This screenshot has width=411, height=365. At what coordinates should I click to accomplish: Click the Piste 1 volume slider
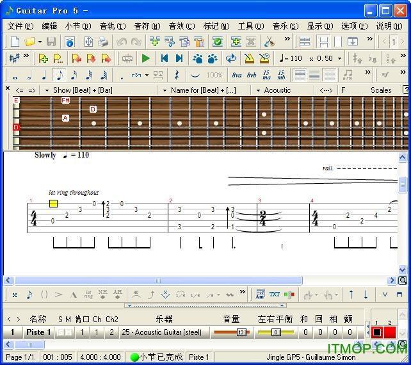point(231,332)
